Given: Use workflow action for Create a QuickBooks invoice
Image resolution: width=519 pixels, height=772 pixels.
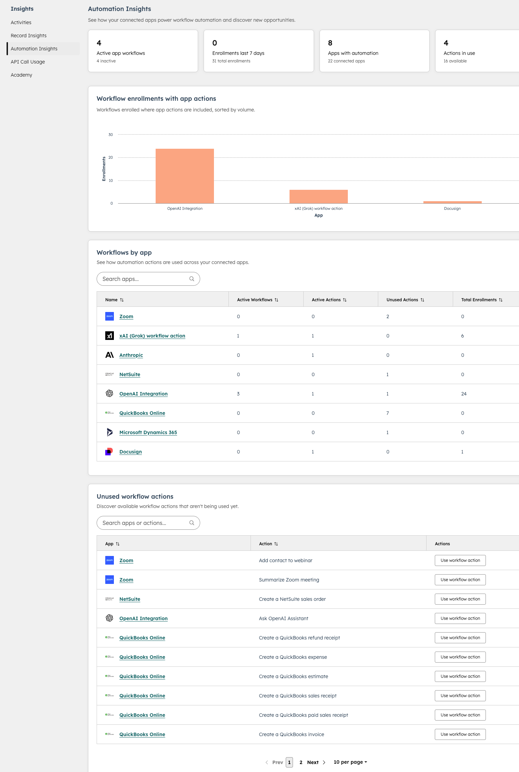Looking at the screenshot, I should 460,734.
